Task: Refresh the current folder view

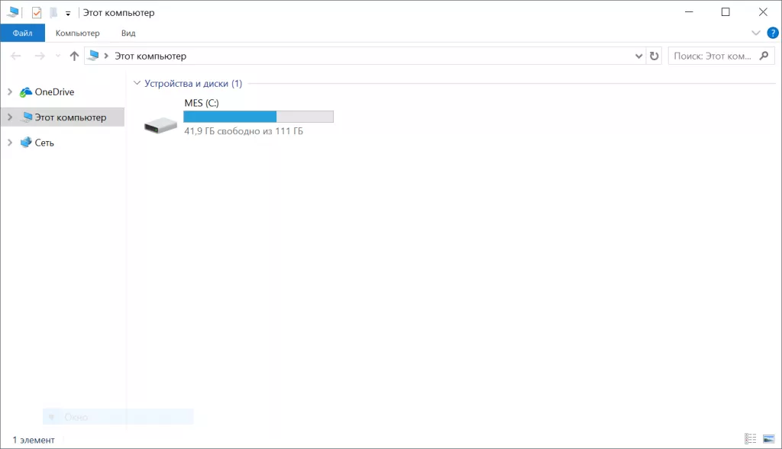Action: tap(654, 56)
